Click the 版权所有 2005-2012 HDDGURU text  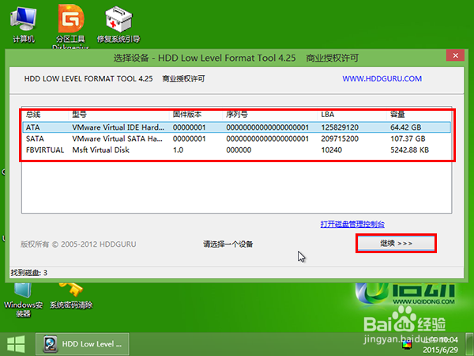pyautogui.click(x=78, y=244)
